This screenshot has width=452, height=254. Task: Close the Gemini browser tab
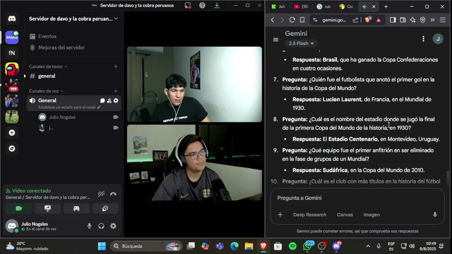click(x=374, y=6)
